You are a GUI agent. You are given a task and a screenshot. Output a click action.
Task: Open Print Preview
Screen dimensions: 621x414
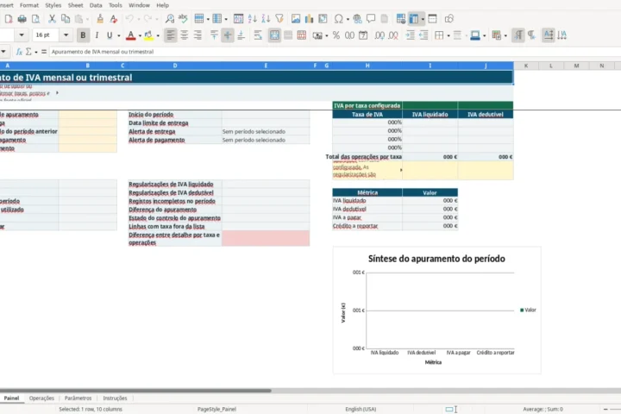coord(35,19)
